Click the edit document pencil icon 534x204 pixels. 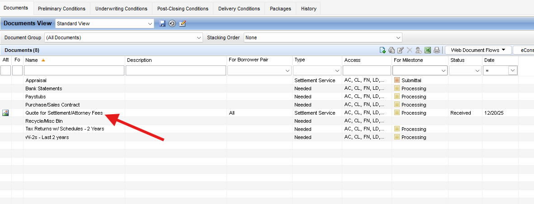[x=401, y=50]
